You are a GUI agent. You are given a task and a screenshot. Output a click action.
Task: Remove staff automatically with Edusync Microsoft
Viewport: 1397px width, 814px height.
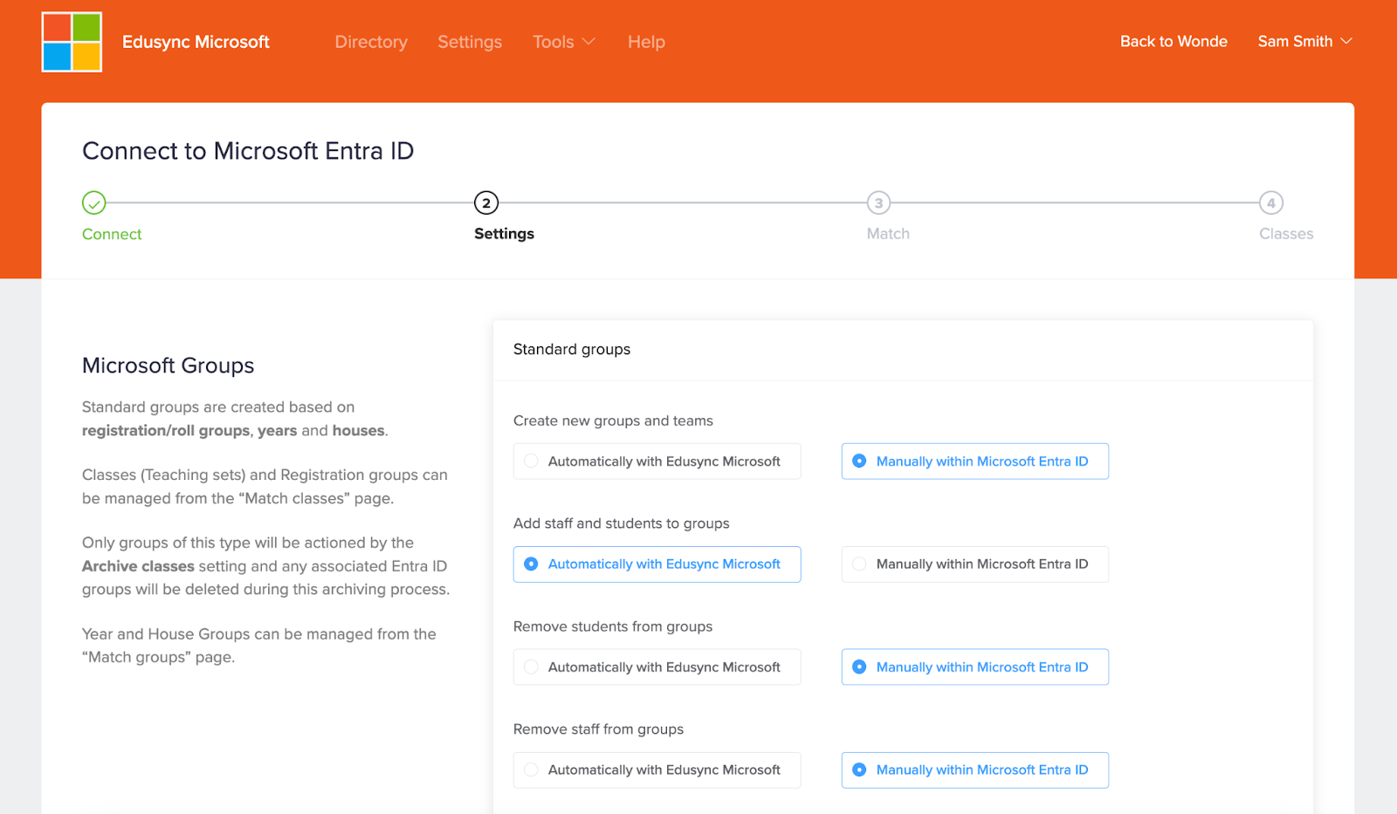coord(657,770)
